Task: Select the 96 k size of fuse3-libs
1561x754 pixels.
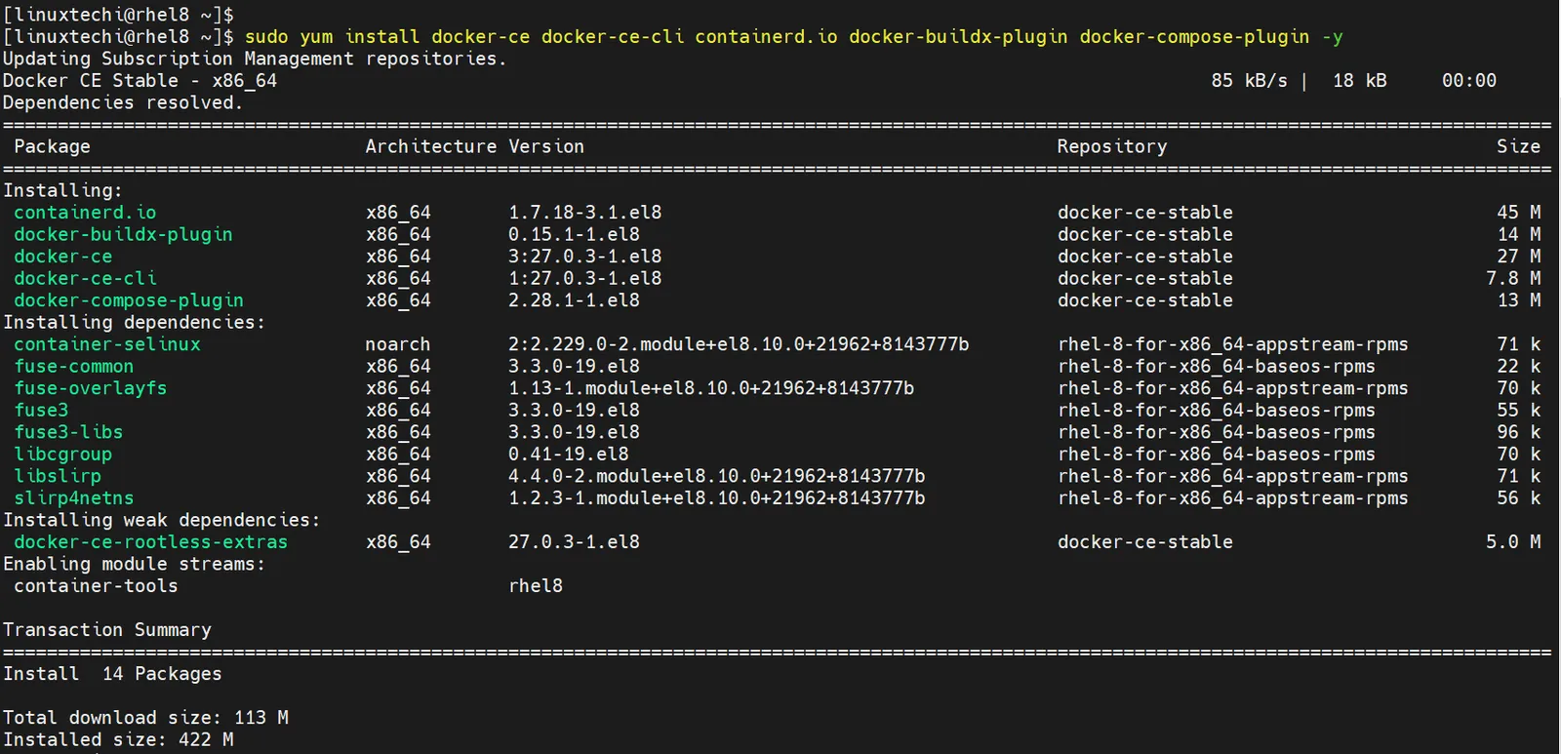Action: pyautogui.click(x=1519, y=432)
